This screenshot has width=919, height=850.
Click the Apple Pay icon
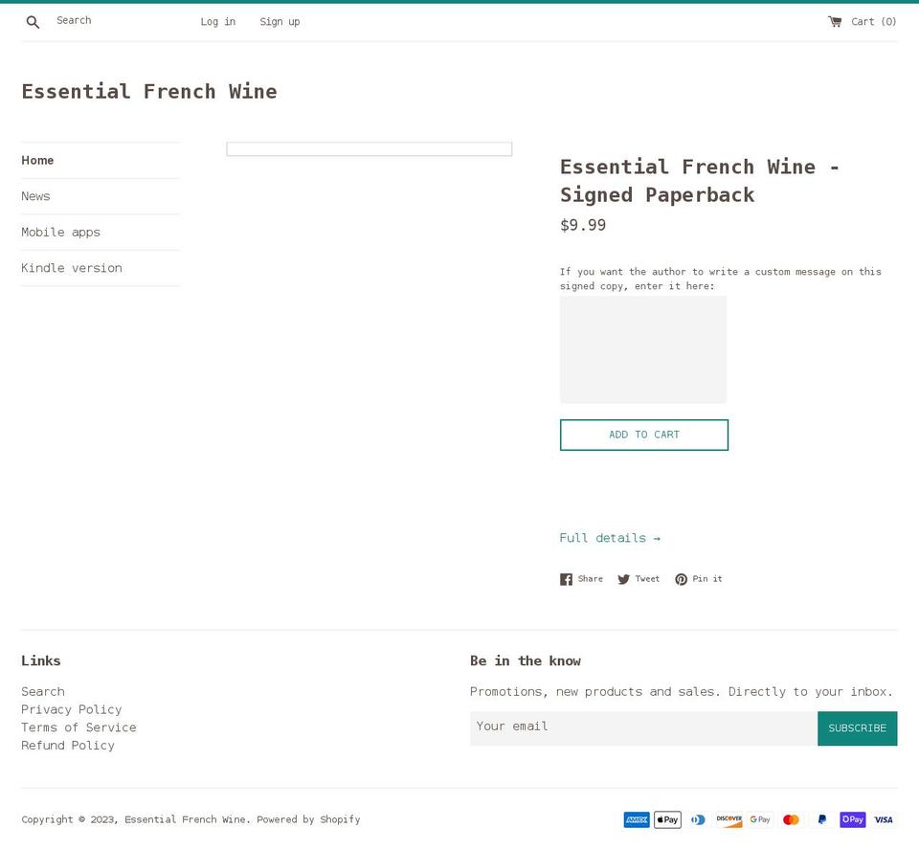pos(667,819)
